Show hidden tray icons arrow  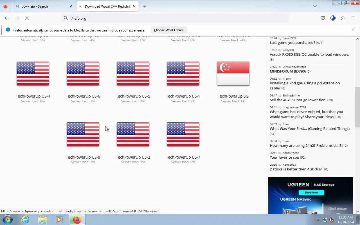[x=318, y=220]
